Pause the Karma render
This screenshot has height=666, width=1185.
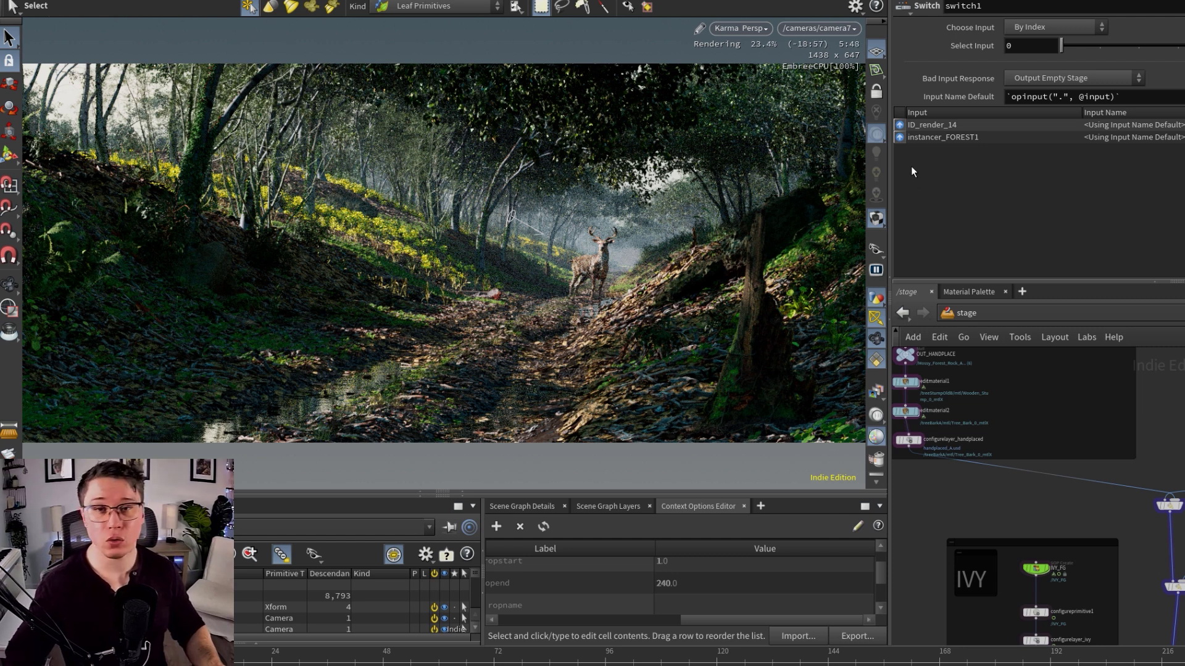click(876, 269)
